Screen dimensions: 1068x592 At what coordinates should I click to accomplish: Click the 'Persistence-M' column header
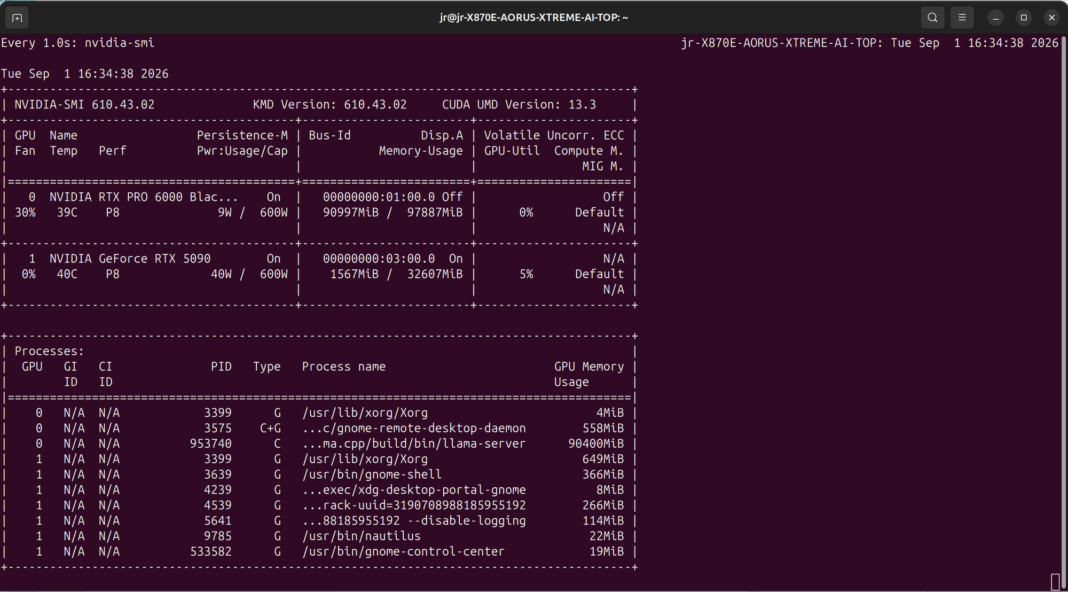click(x=242, y=136)
